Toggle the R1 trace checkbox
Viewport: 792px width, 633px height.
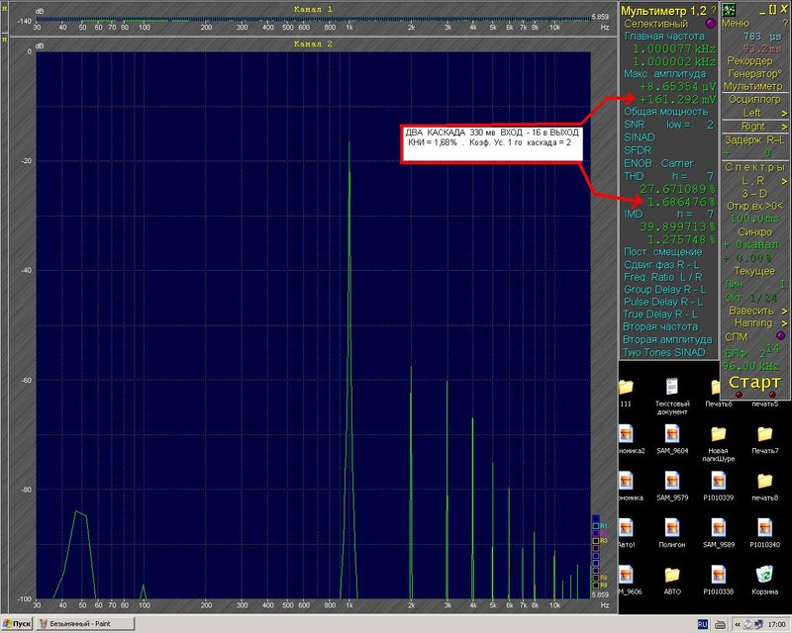pos(596,526)
